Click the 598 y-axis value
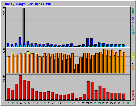The width and height of the screenshot is (136, 106). [x=4, y=51]
